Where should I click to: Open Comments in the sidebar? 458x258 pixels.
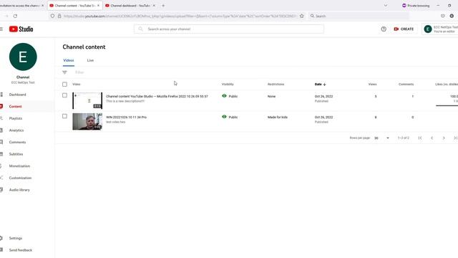[17, 142]
